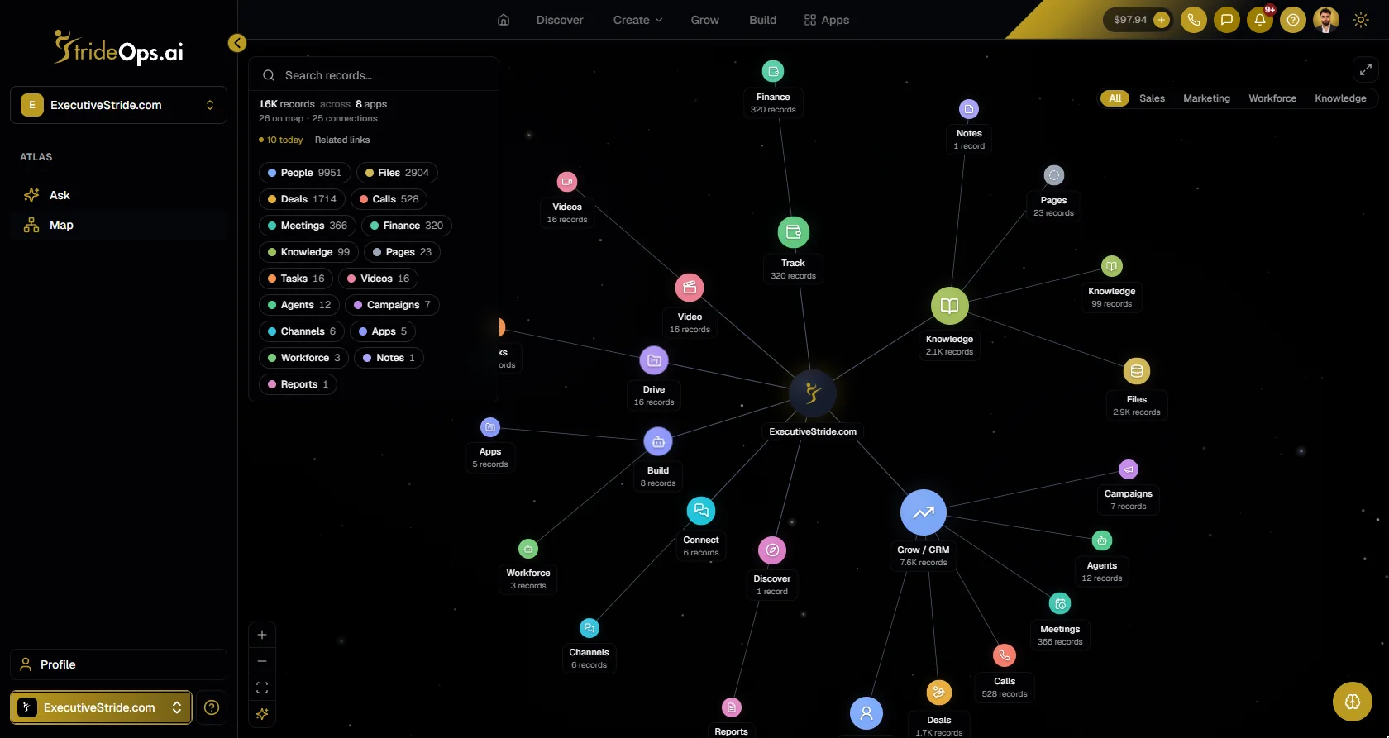This screenshot has width=1389, height=738.
Task: Select the Connect node on the map
Action: coord(701,510)
